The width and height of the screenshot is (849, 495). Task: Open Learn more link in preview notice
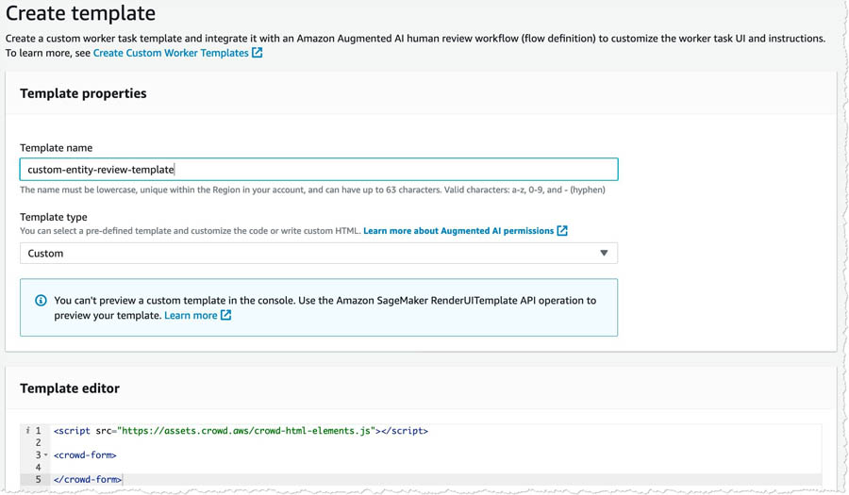(x=191, y=316)
